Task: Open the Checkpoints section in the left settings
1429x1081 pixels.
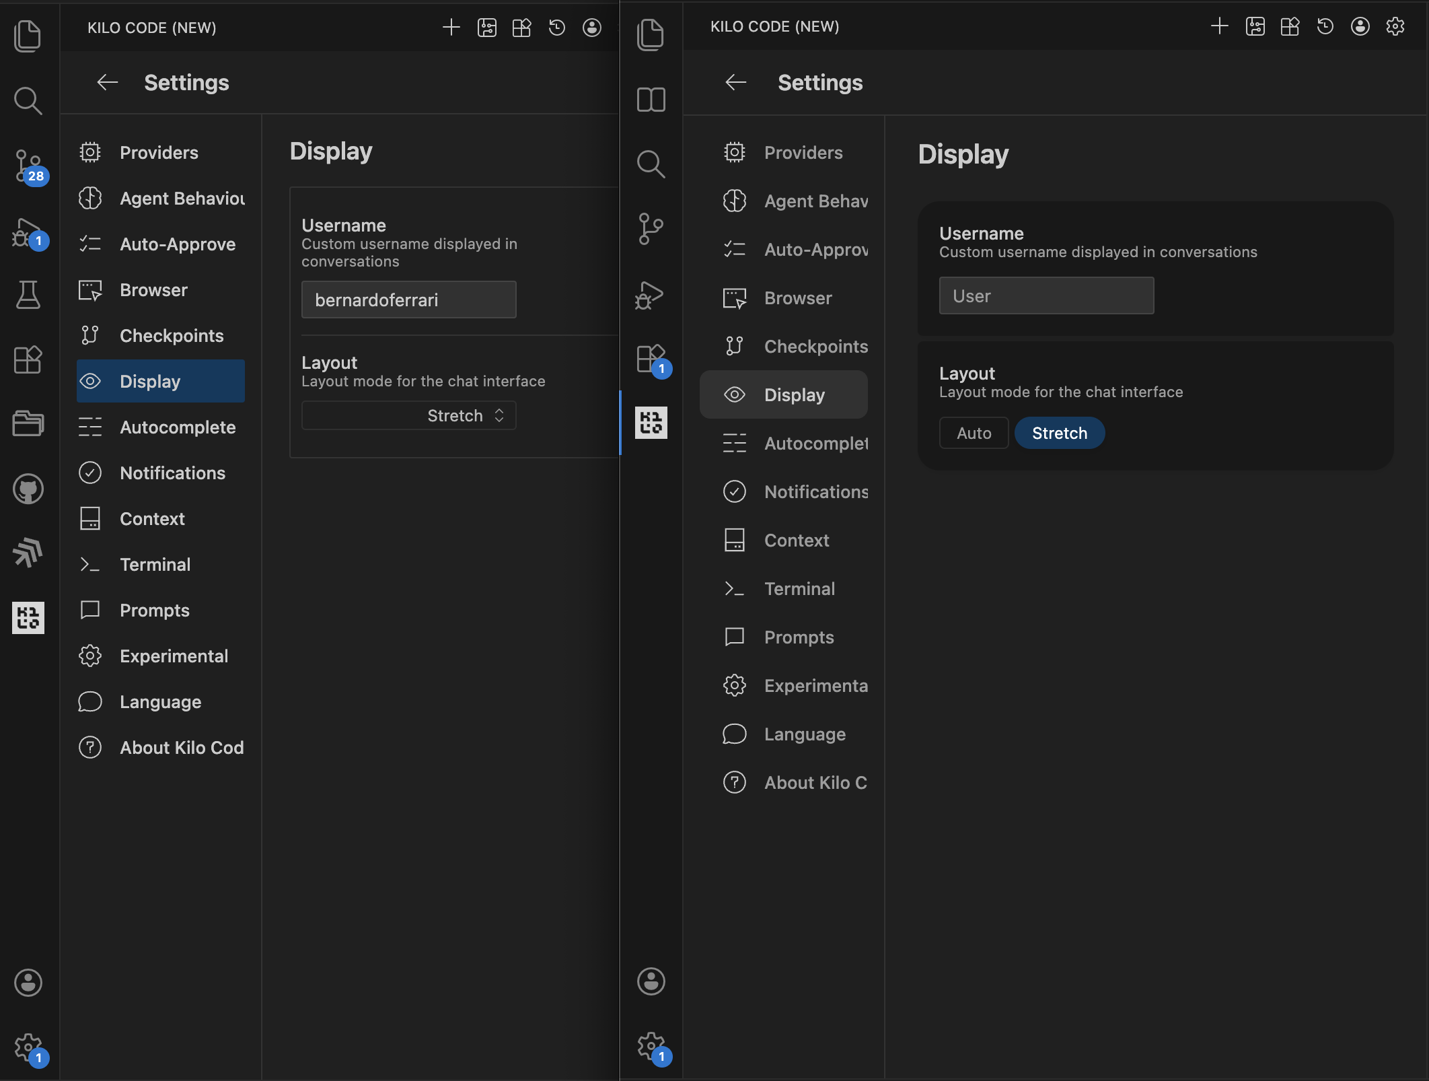Action: (171, 336)
